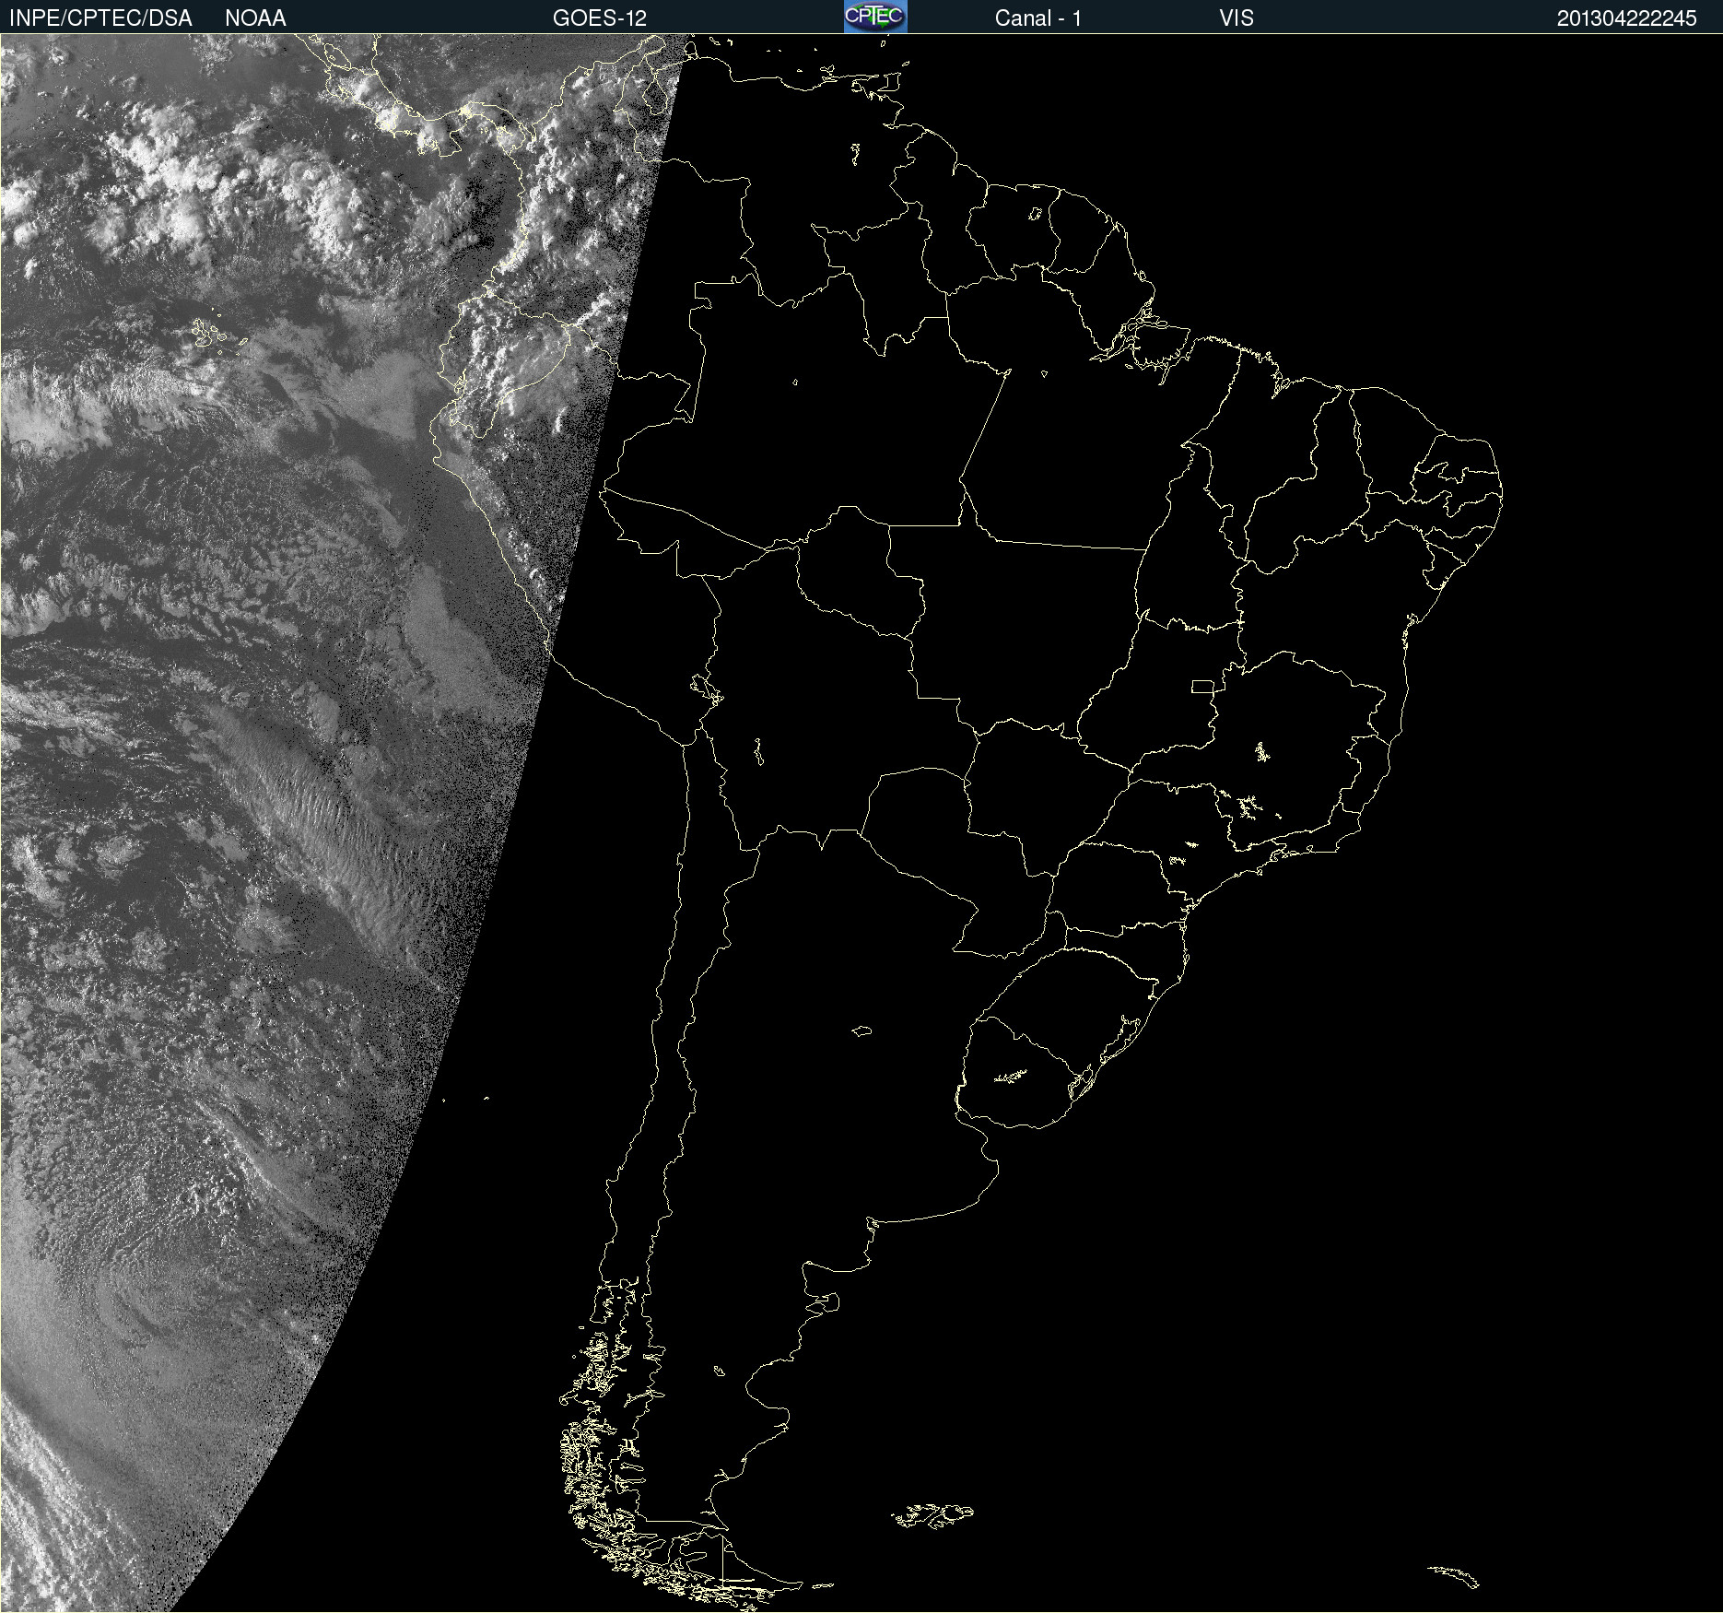Click the timestamp 201304222245
The image size is (1723, 1613).
click(1626, 18)
